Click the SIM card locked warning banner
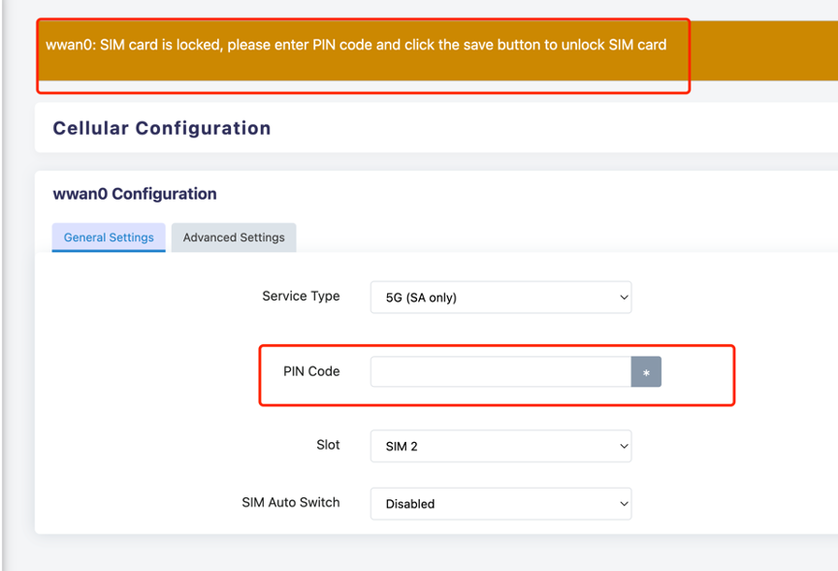The width and height of the screenshot is (838, 571). 363,45
